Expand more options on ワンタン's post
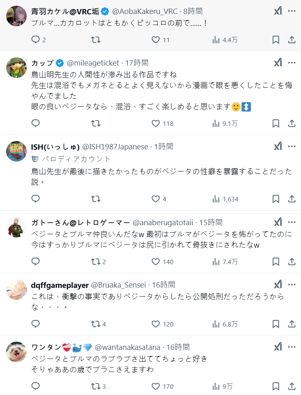This screenshot has height=395, width=301. (292, 347)
